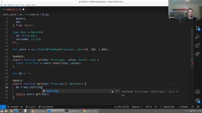The image size is (202, 113).
Task: Click the Prettier status bar item
Action: tap(183, 107)
